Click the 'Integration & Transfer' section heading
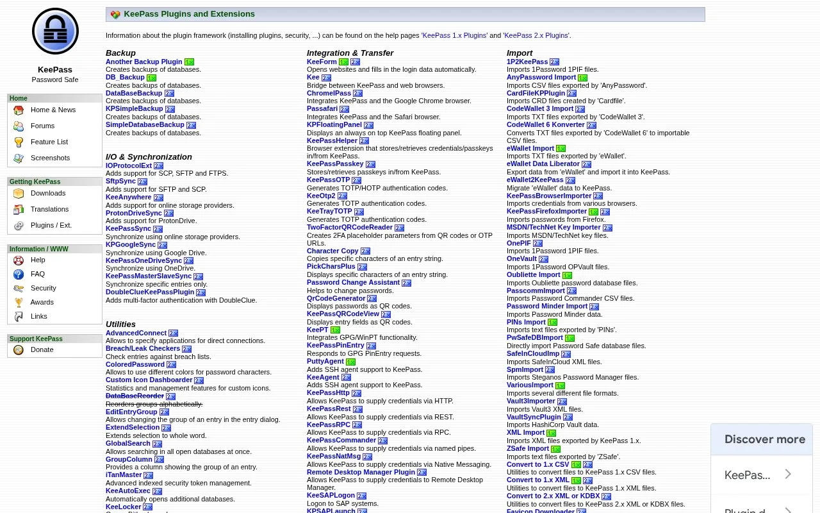The width and height of the screenshot is (820, 513). coord(350,53)
